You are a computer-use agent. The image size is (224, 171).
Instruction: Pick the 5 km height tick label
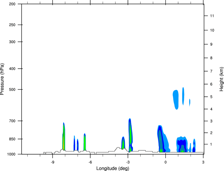pyautogui.click(x=211, y=97)
